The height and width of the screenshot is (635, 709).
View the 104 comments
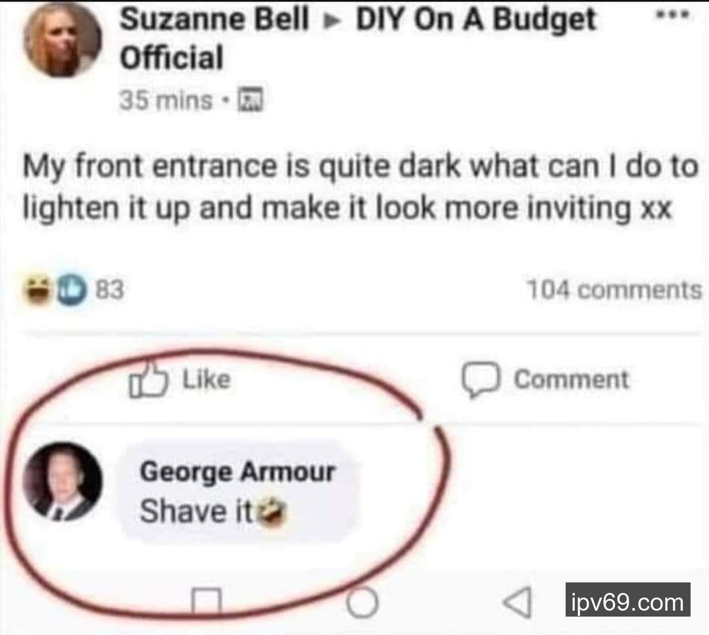tap(614, 290)
